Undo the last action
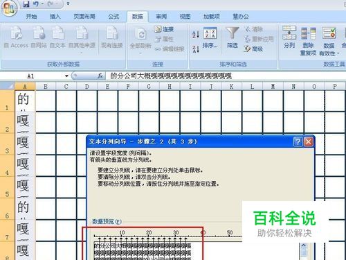 pyautogui.click(x=36, y=4)
